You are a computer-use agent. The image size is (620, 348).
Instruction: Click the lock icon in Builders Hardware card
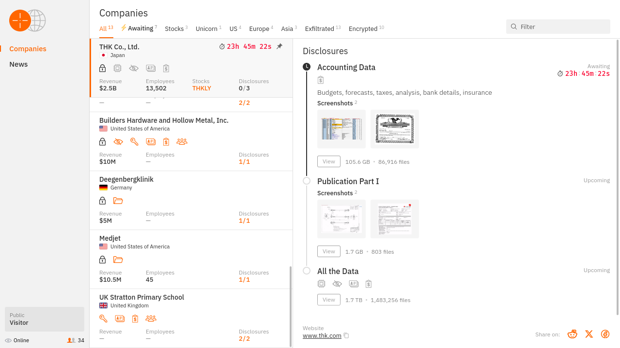pyautogui.click(x=102, y=142)
